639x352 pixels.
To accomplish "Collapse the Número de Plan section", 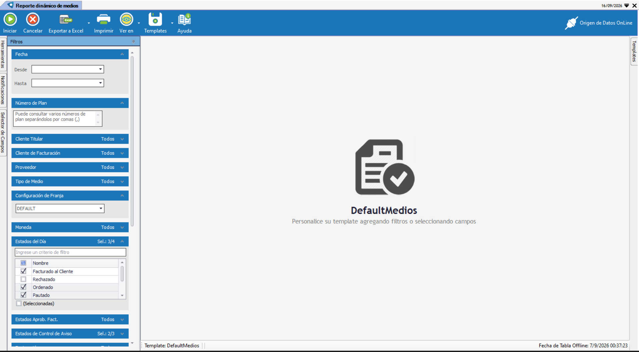I will (x=122, y=103).
